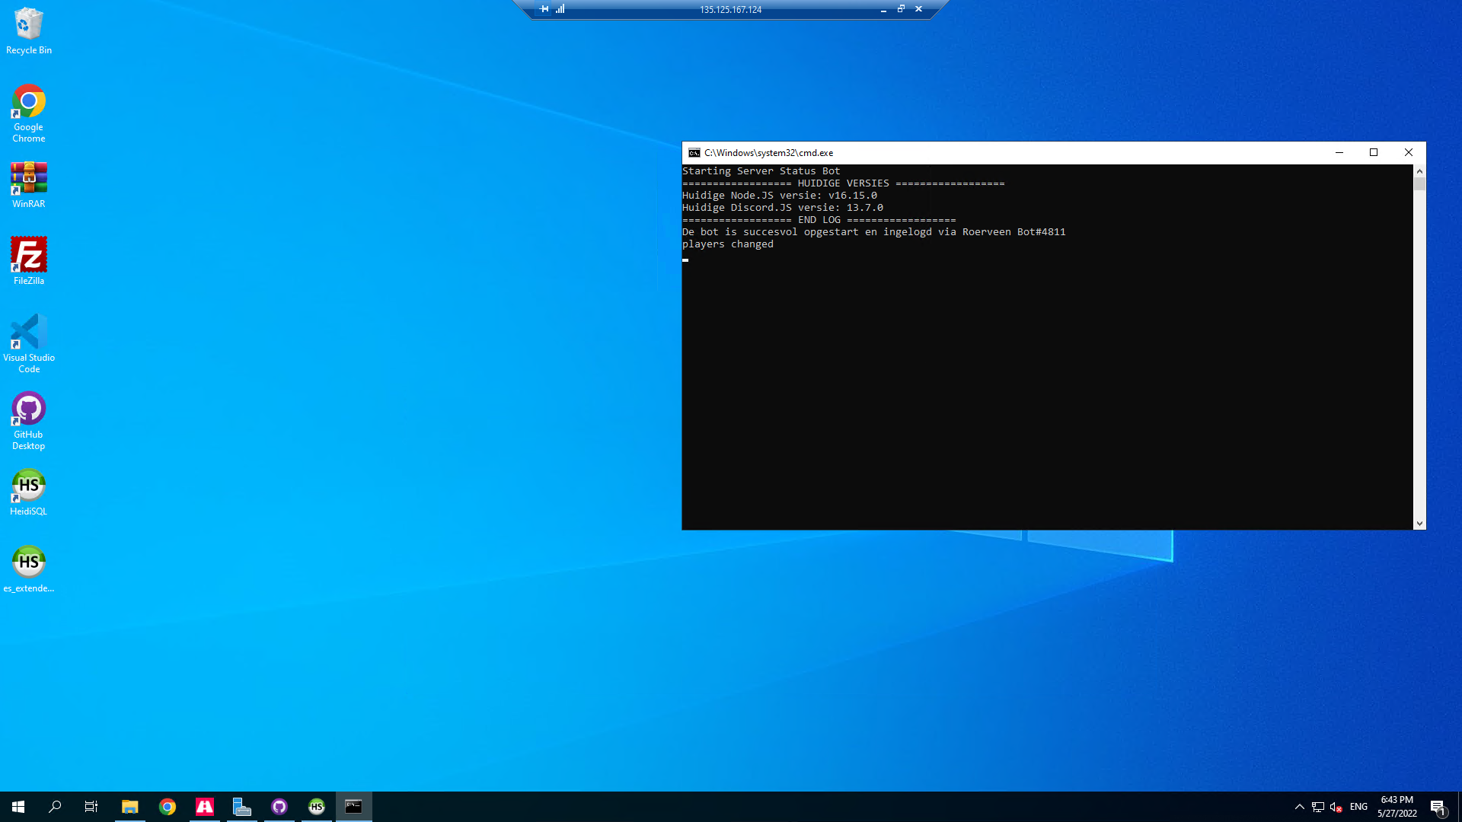Click the GitHub Desktop taskbar icon
Screen dimensions: 1462x822
(x=279, y=807)
